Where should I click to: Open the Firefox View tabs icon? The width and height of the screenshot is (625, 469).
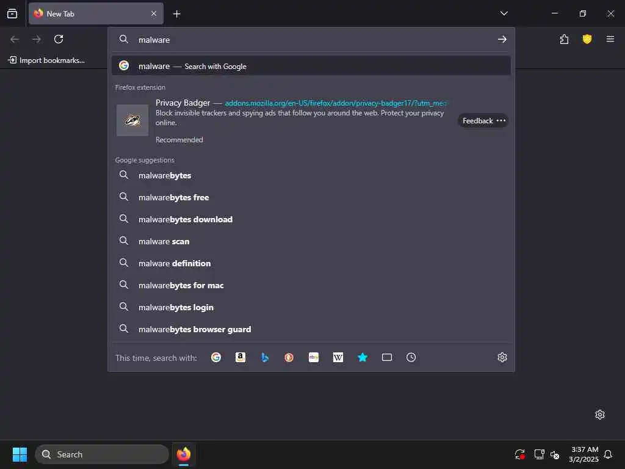[x=12, y=13]
